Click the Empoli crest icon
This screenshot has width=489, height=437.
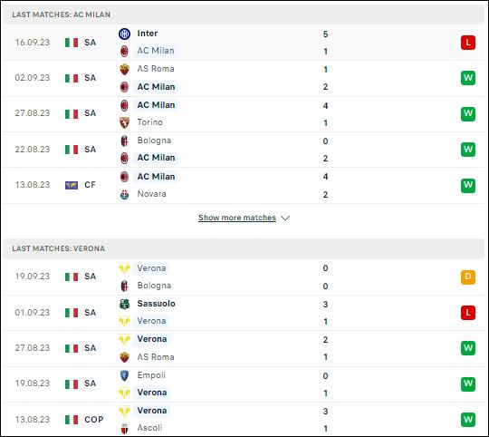pyautogui.click(x=124, y=375)
